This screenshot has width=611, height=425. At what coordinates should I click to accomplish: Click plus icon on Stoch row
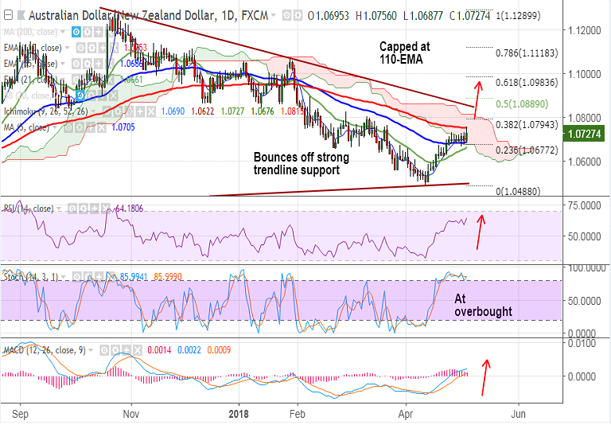click(99, 277)
